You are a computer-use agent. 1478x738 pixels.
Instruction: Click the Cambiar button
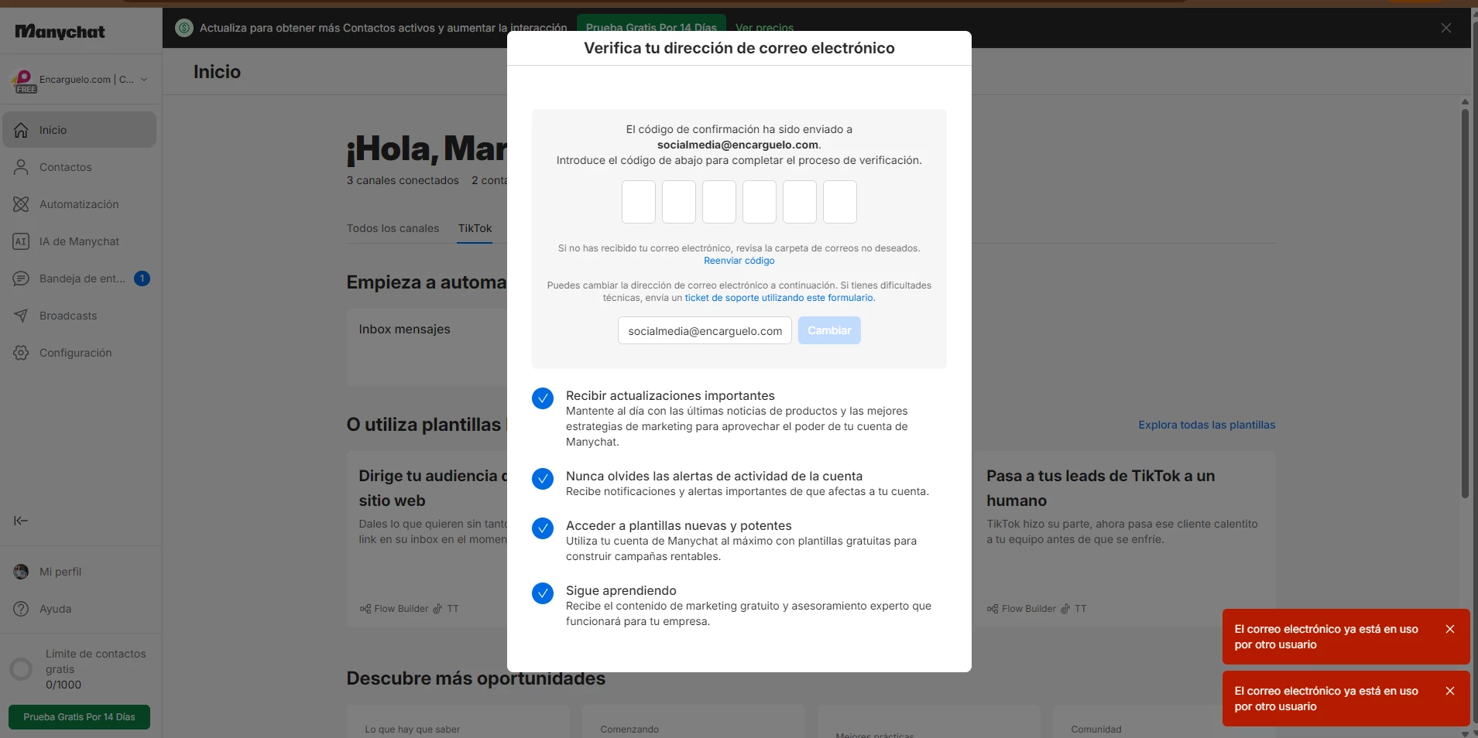829,330
